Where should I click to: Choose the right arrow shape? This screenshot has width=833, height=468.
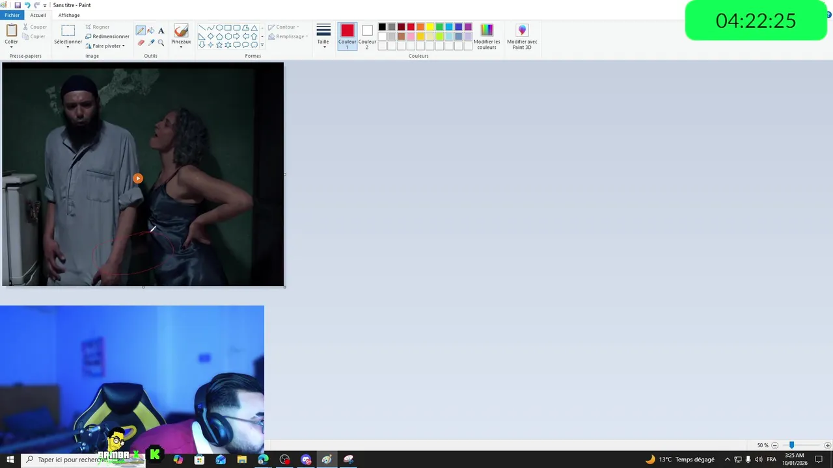coord(237,36)
